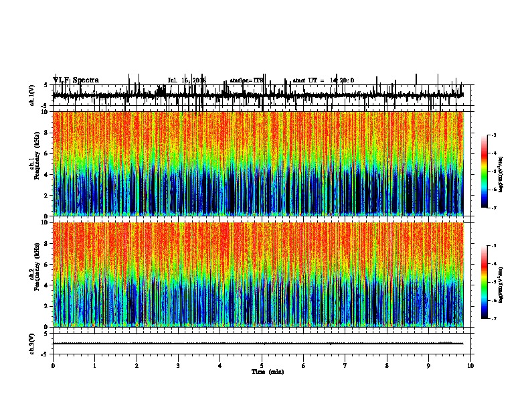Click the "2" tick on time axis

[x=137, y=366]
